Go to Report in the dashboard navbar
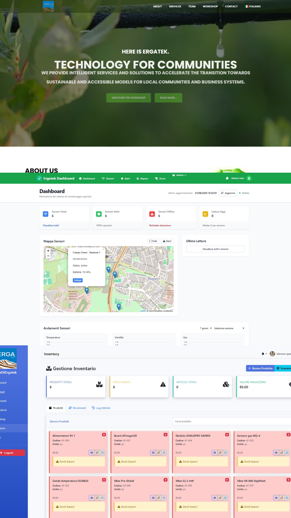291x518 pixels. [x=142, y=179]
